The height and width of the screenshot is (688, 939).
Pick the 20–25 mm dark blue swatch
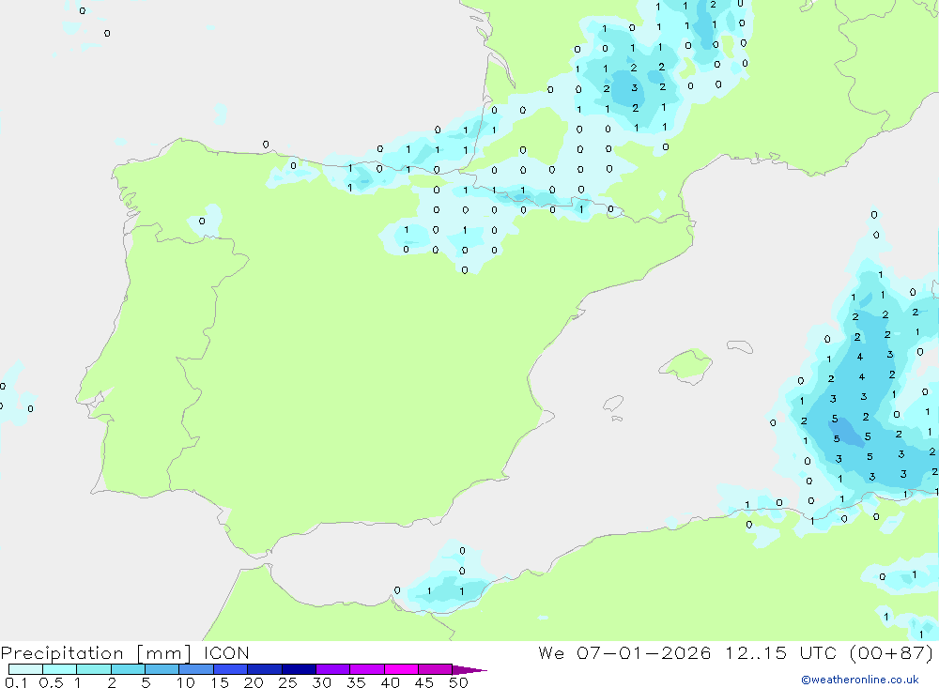tap(265, 669)
